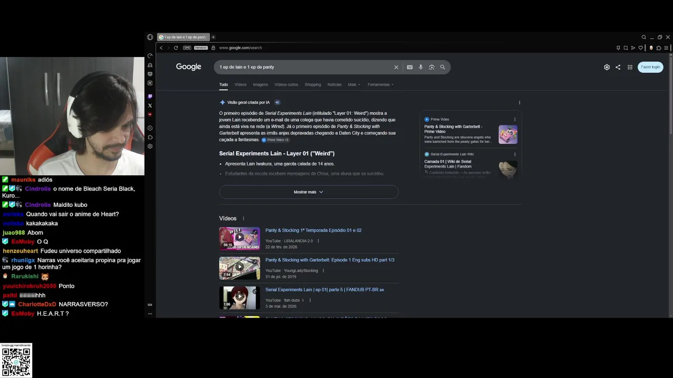Open Serial Experiments Lain Wiki card menu

point(515,154)
